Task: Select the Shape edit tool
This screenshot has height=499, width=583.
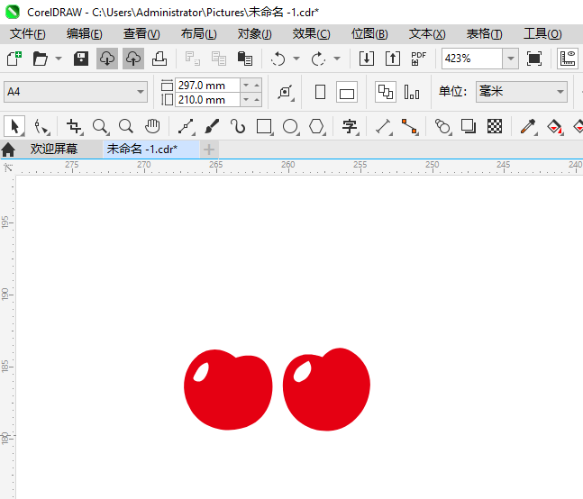Action: point(41,126)
